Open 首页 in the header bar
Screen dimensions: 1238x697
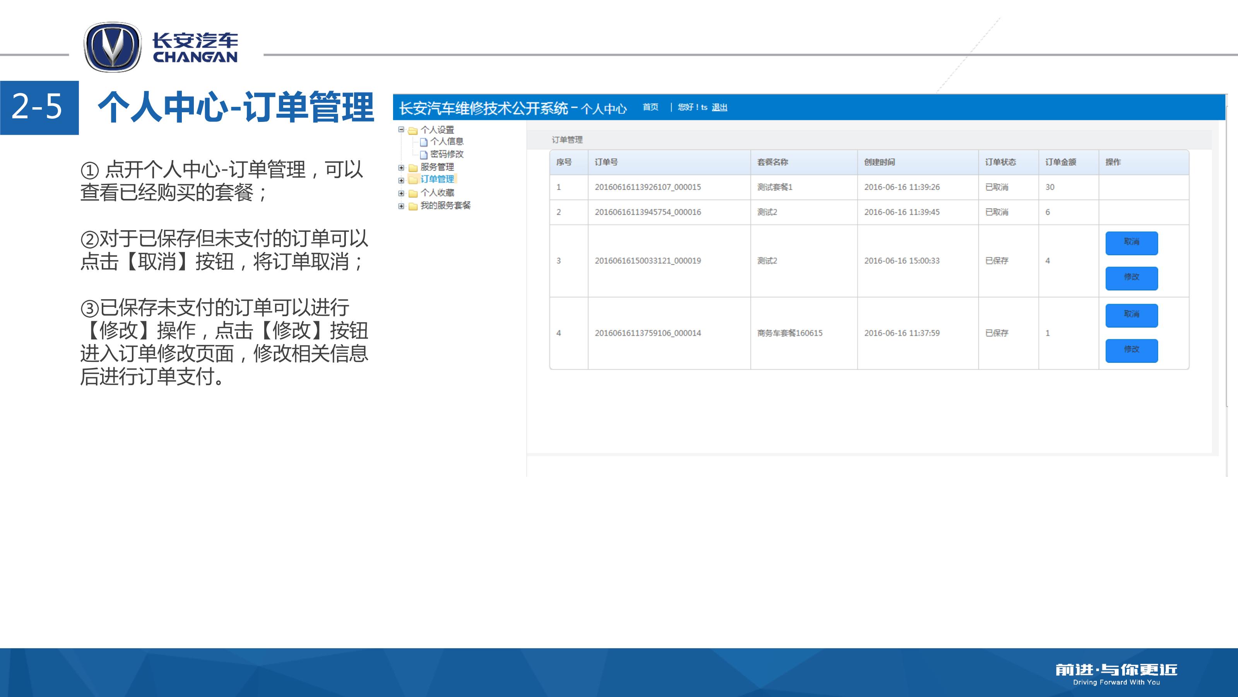(x=650, y=107)
